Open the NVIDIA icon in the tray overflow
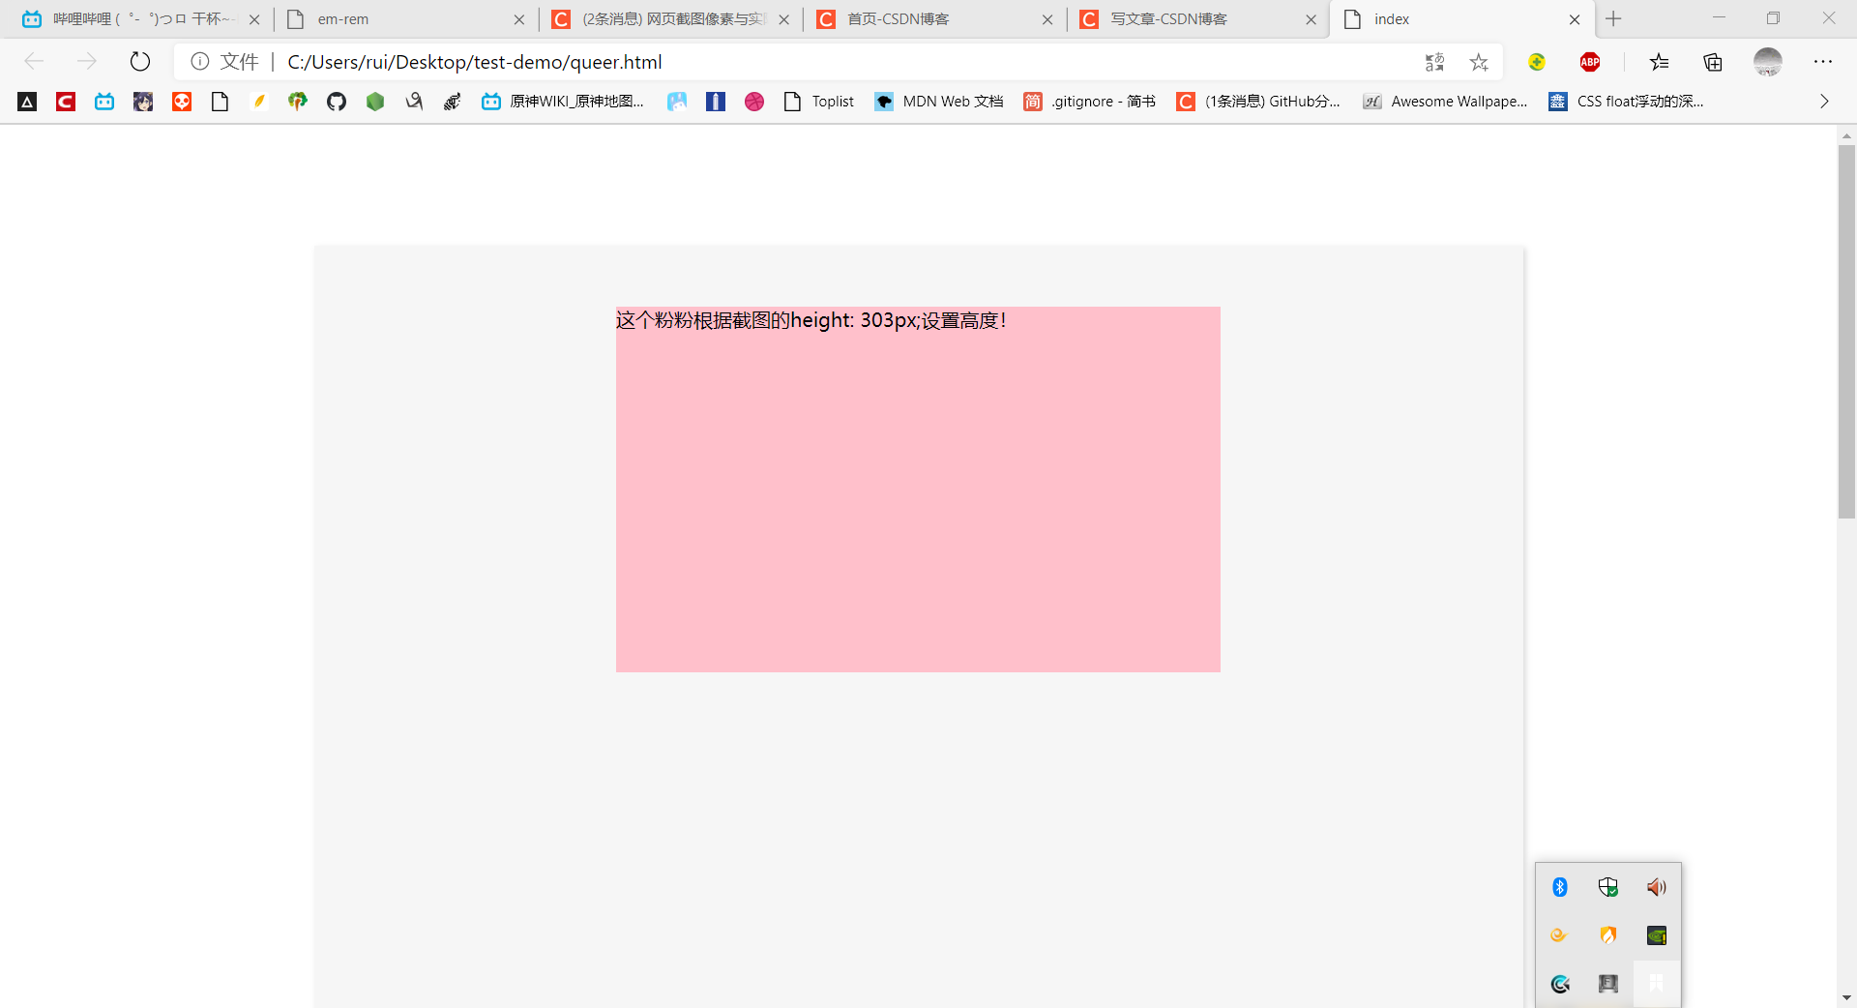The image size is (1857, 1008). coord(1656,935)
